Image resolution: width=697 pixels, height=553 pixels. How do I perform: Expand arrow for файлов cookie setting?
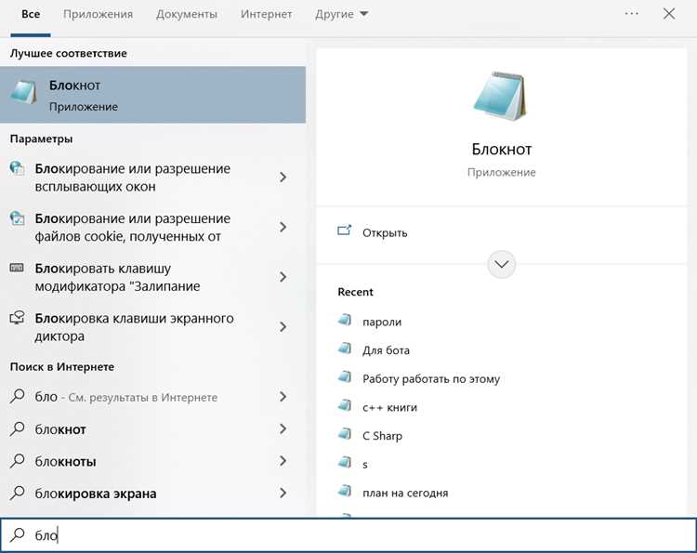283,227
